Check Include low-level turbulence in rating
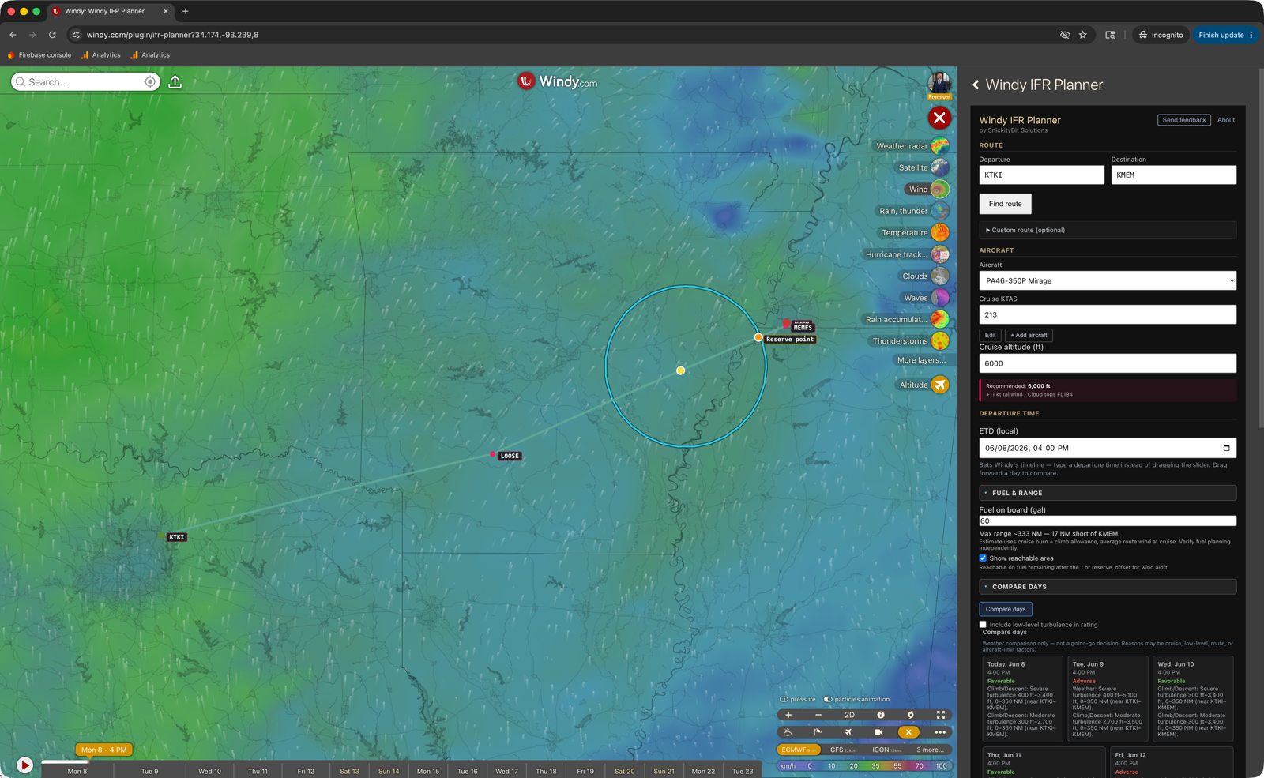 coord(983,625)
